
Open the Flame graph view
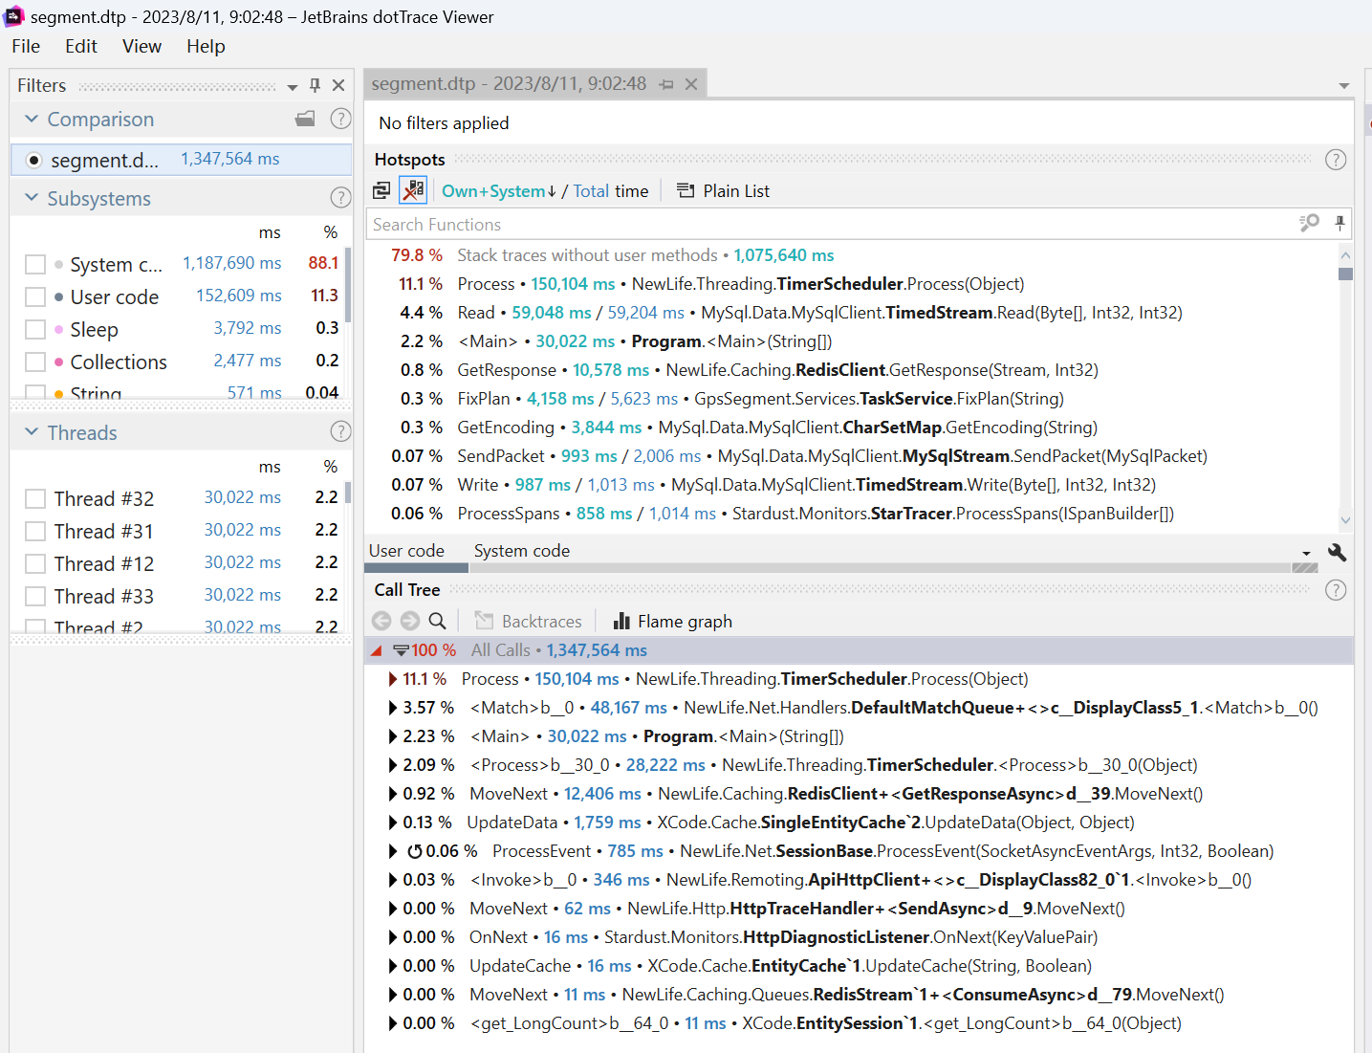(x=673, y=621)
